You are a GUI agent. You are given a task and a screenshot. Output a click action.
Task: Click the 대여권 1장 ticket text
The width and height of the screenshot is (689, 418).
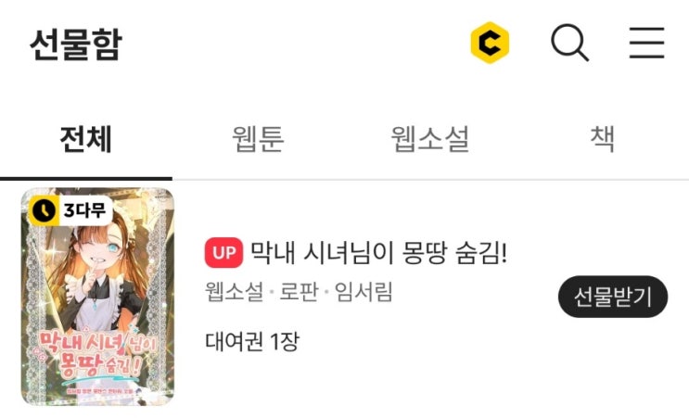(x=252, y=341)
